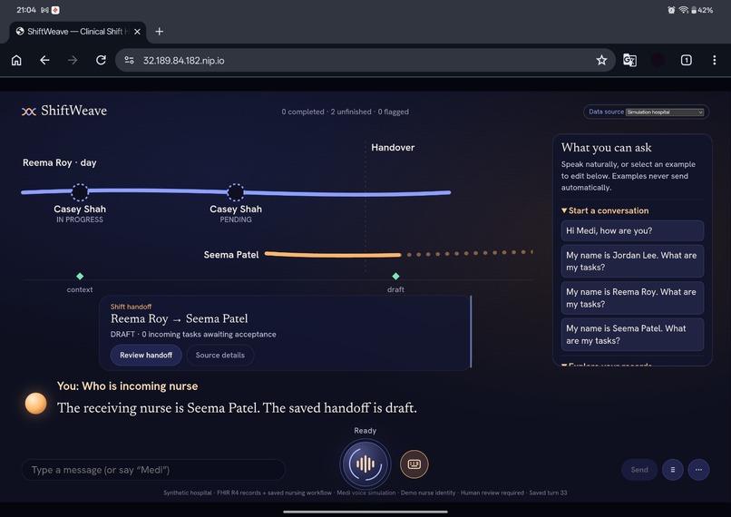Open site settings icon in address bar
This screenshot has height=517, width=731.
(x=129, y=60)
